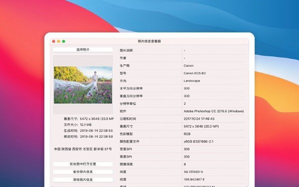Click the 照片信息查看器 window title
The image size is (299, 187).
coord(149,41)
